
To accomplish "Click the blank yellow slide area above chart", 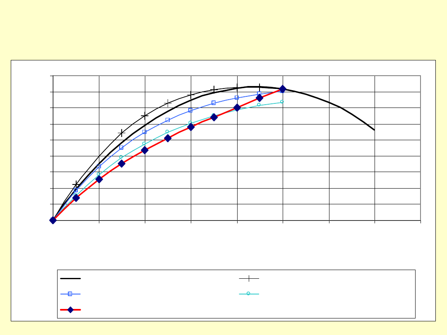I will [x=223, y=29].
